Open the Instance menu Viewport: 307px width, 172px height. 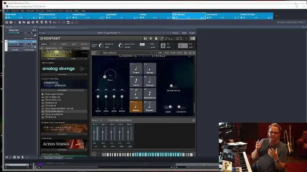pyautogui.click(x=15, y=11)
